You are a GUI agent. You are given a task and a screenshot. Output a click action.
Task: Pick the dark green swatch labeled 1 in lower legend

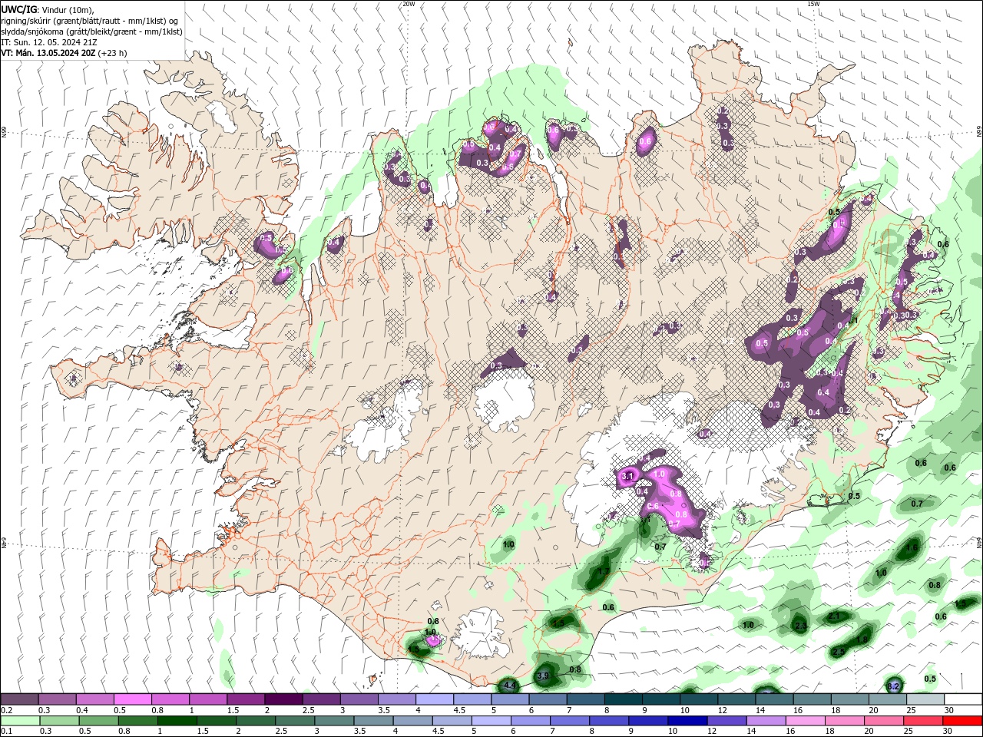(x=177, y=721)
